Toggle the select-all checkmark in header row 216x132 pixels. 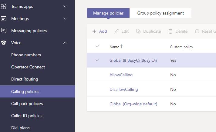[97, 46]
